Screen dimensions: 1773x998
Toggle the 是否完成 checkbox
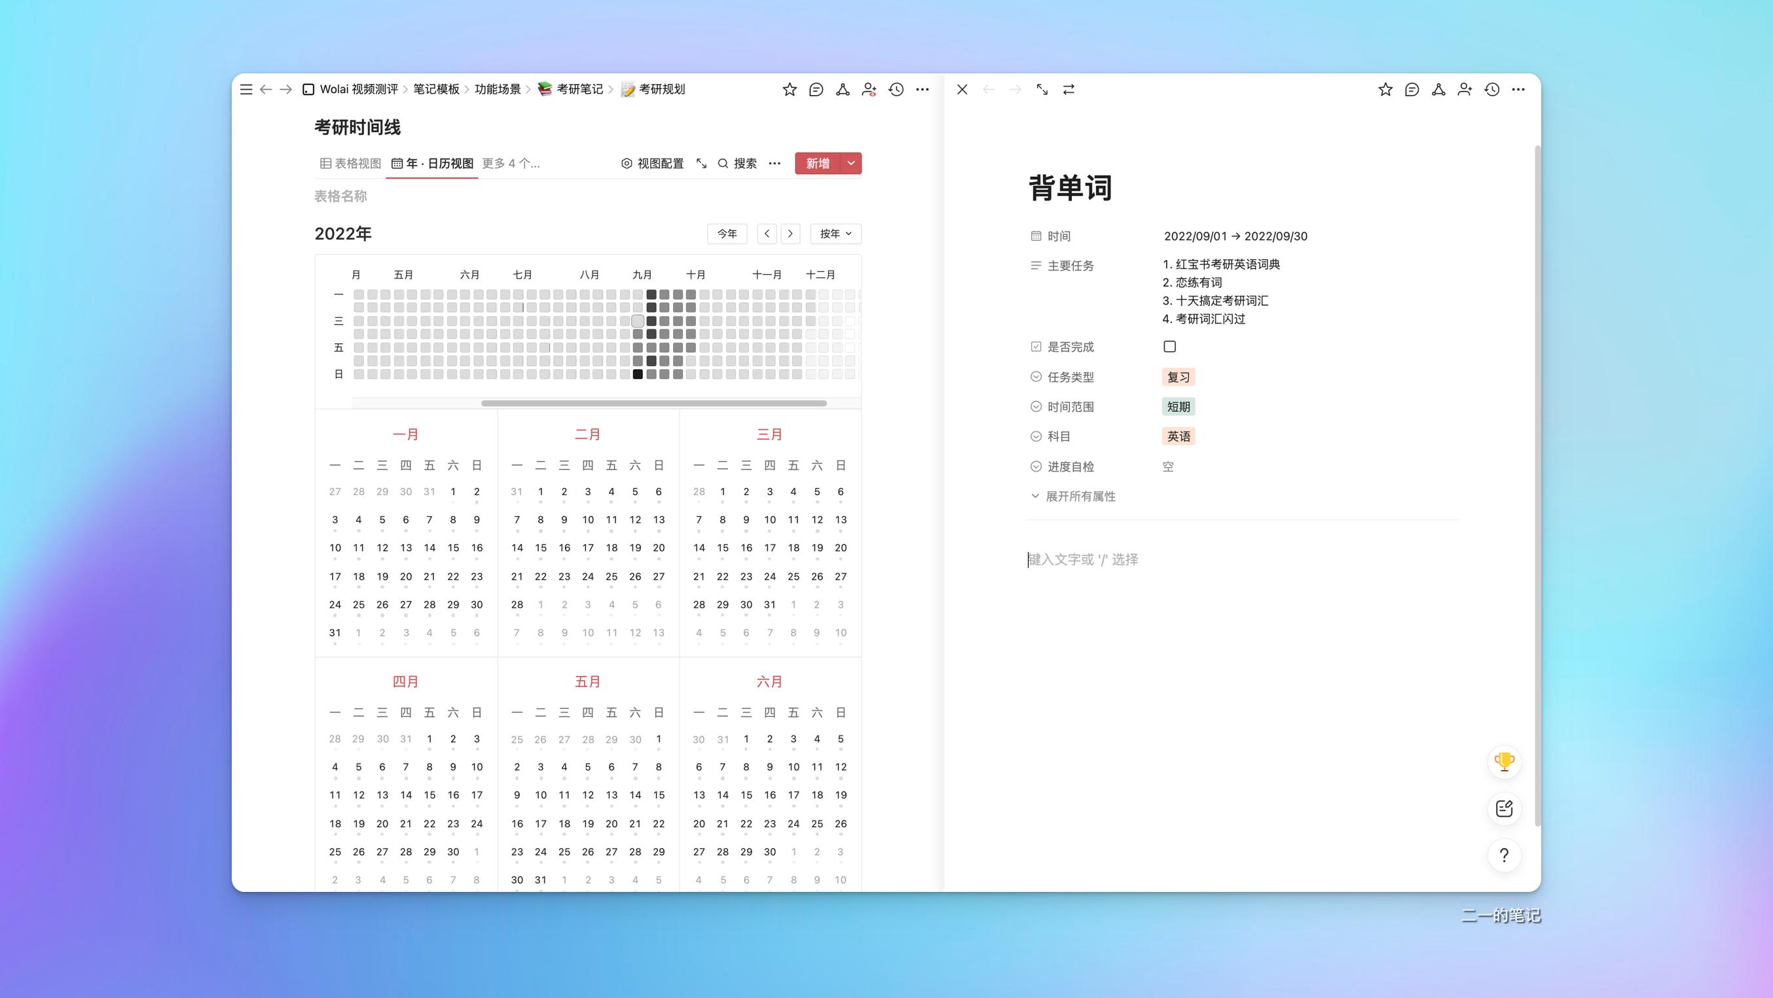tap(1169, 346)
